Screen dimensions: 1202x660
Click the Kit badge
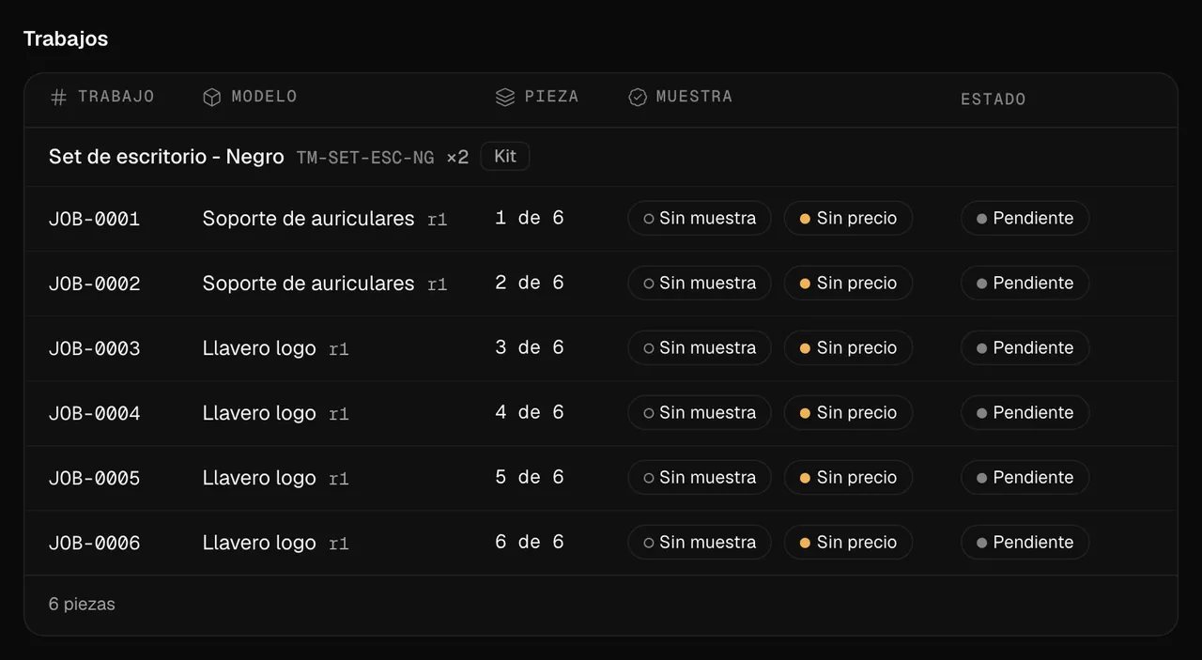coord(505,156)
